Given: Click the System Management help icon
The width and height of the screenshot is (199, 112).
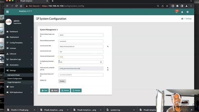Looking at the screenshot, I should point(57,30).
